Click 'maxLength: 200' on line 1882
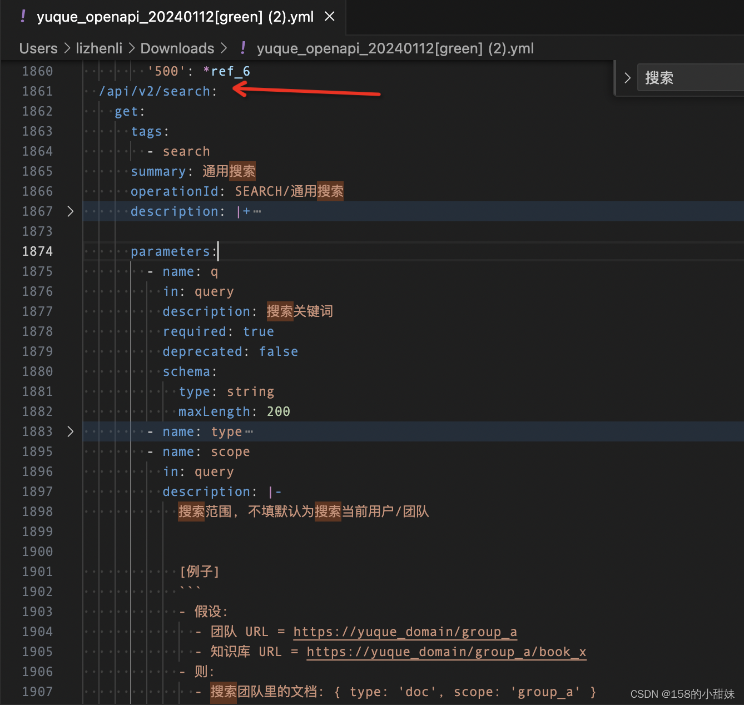 coord(234,411)
